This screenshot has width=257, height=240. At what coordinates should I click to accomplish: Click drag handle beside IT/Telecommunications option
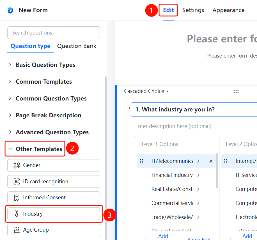[x=142, y=161]
